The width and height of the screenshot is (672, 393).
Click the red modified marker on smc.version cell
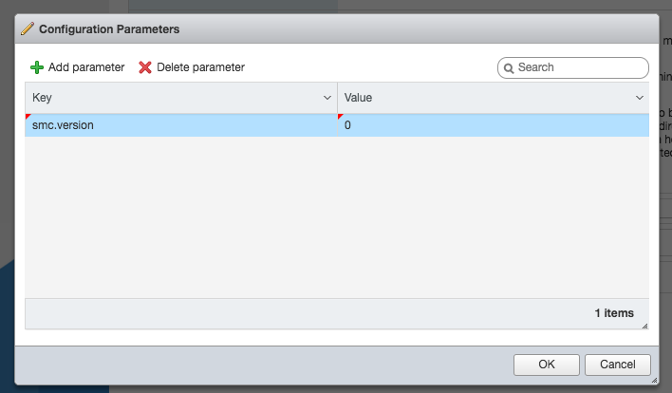click(28, 116)
